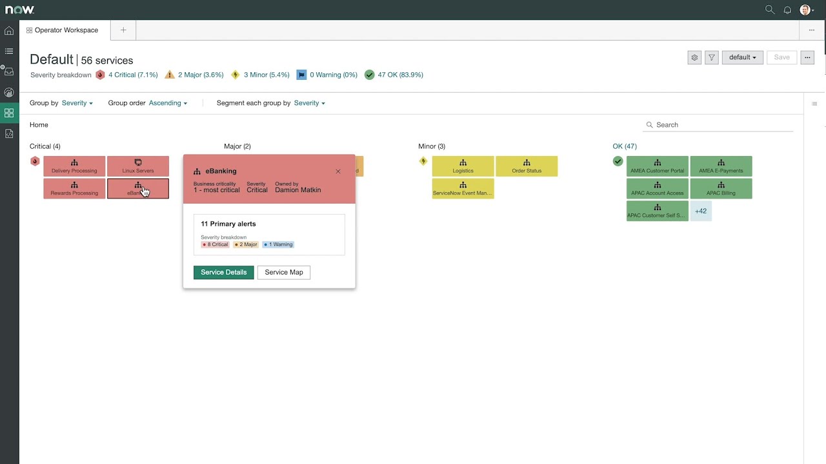Select the ServiceNow Event Man... tile
The image size is (826, 464).
point(463,188)
